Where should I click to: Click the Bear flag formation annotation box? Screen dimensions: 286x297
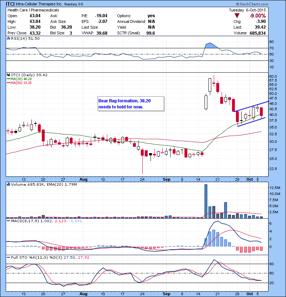131,104
